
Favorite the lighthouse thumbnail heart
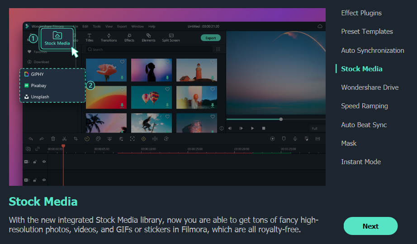click(213, 62)
